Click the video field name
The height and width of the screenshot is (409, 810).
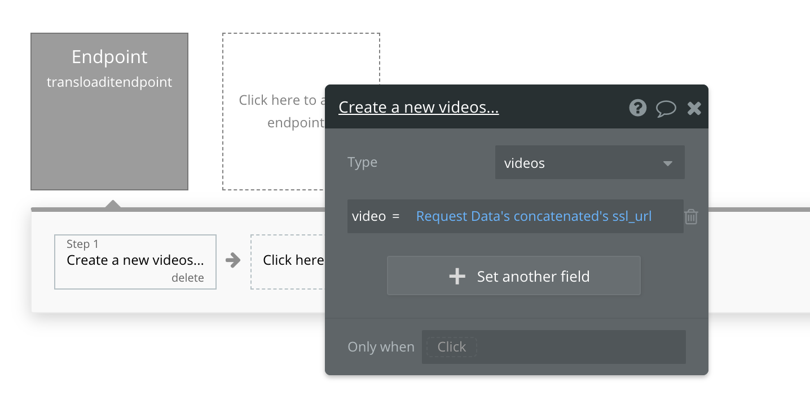point(368,216)
